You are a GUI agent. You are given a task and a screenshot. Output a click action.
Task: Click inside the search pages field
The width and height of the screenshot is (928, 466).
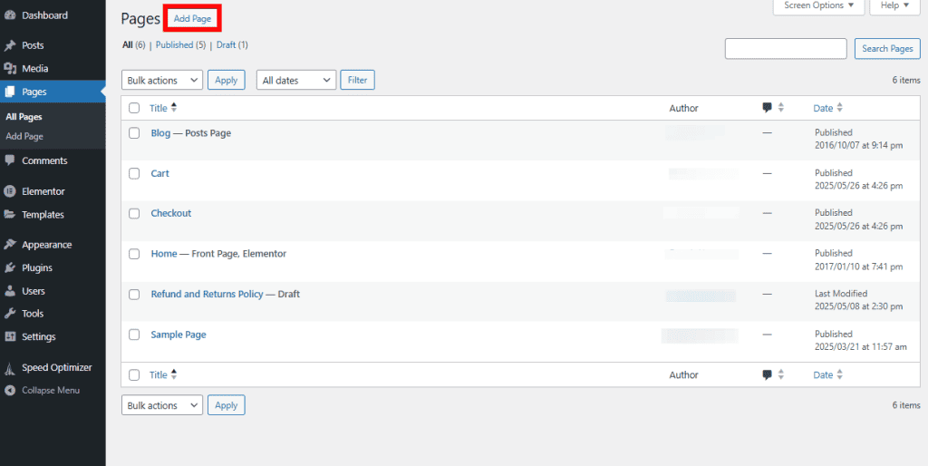tap(786, 49)
